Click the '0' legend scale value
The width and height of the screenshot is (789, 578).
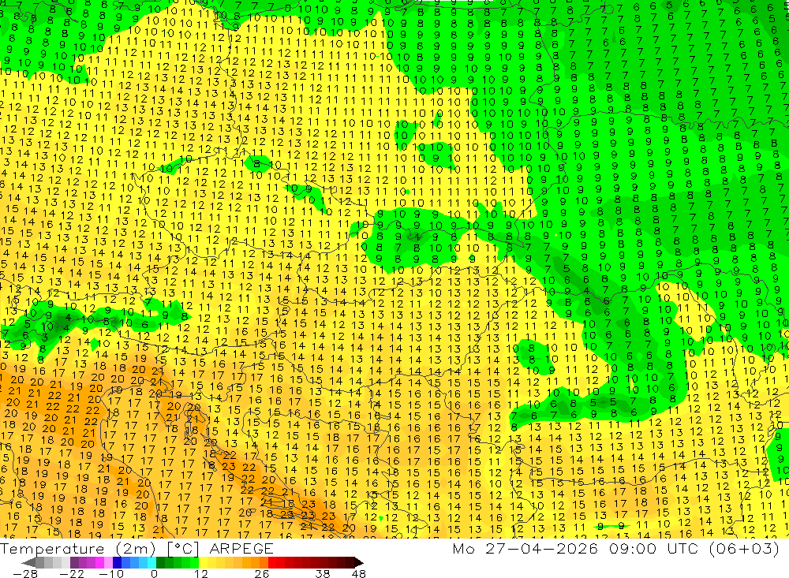pyautogui.click(x=154, y=573)
